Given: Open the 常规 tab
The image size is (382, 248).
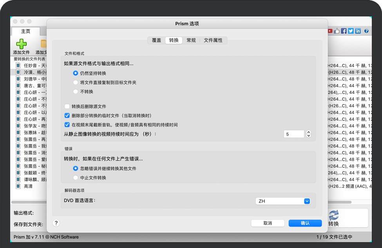Looking at the screenshot, I should coord(191,40).
